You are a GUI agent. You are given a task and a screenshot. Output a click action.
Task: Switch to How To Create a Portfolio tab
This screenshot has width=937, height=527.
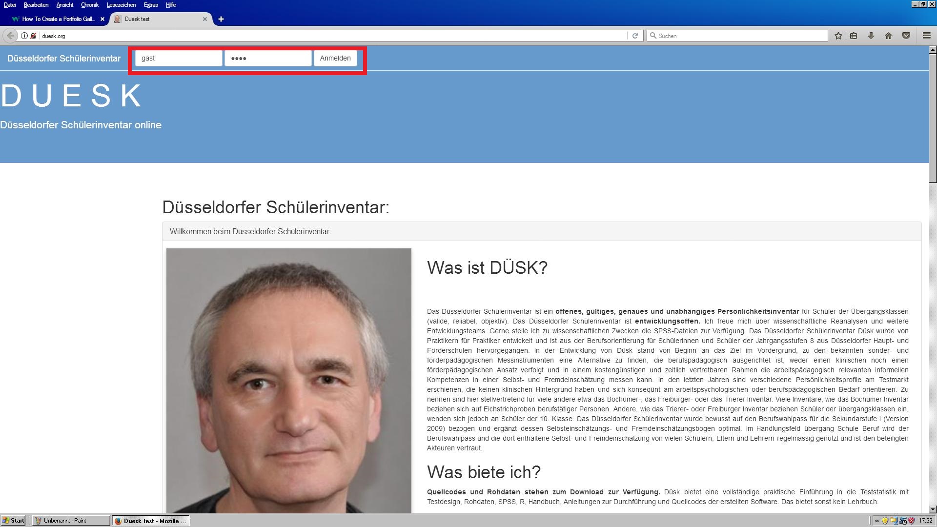[58, 19]
